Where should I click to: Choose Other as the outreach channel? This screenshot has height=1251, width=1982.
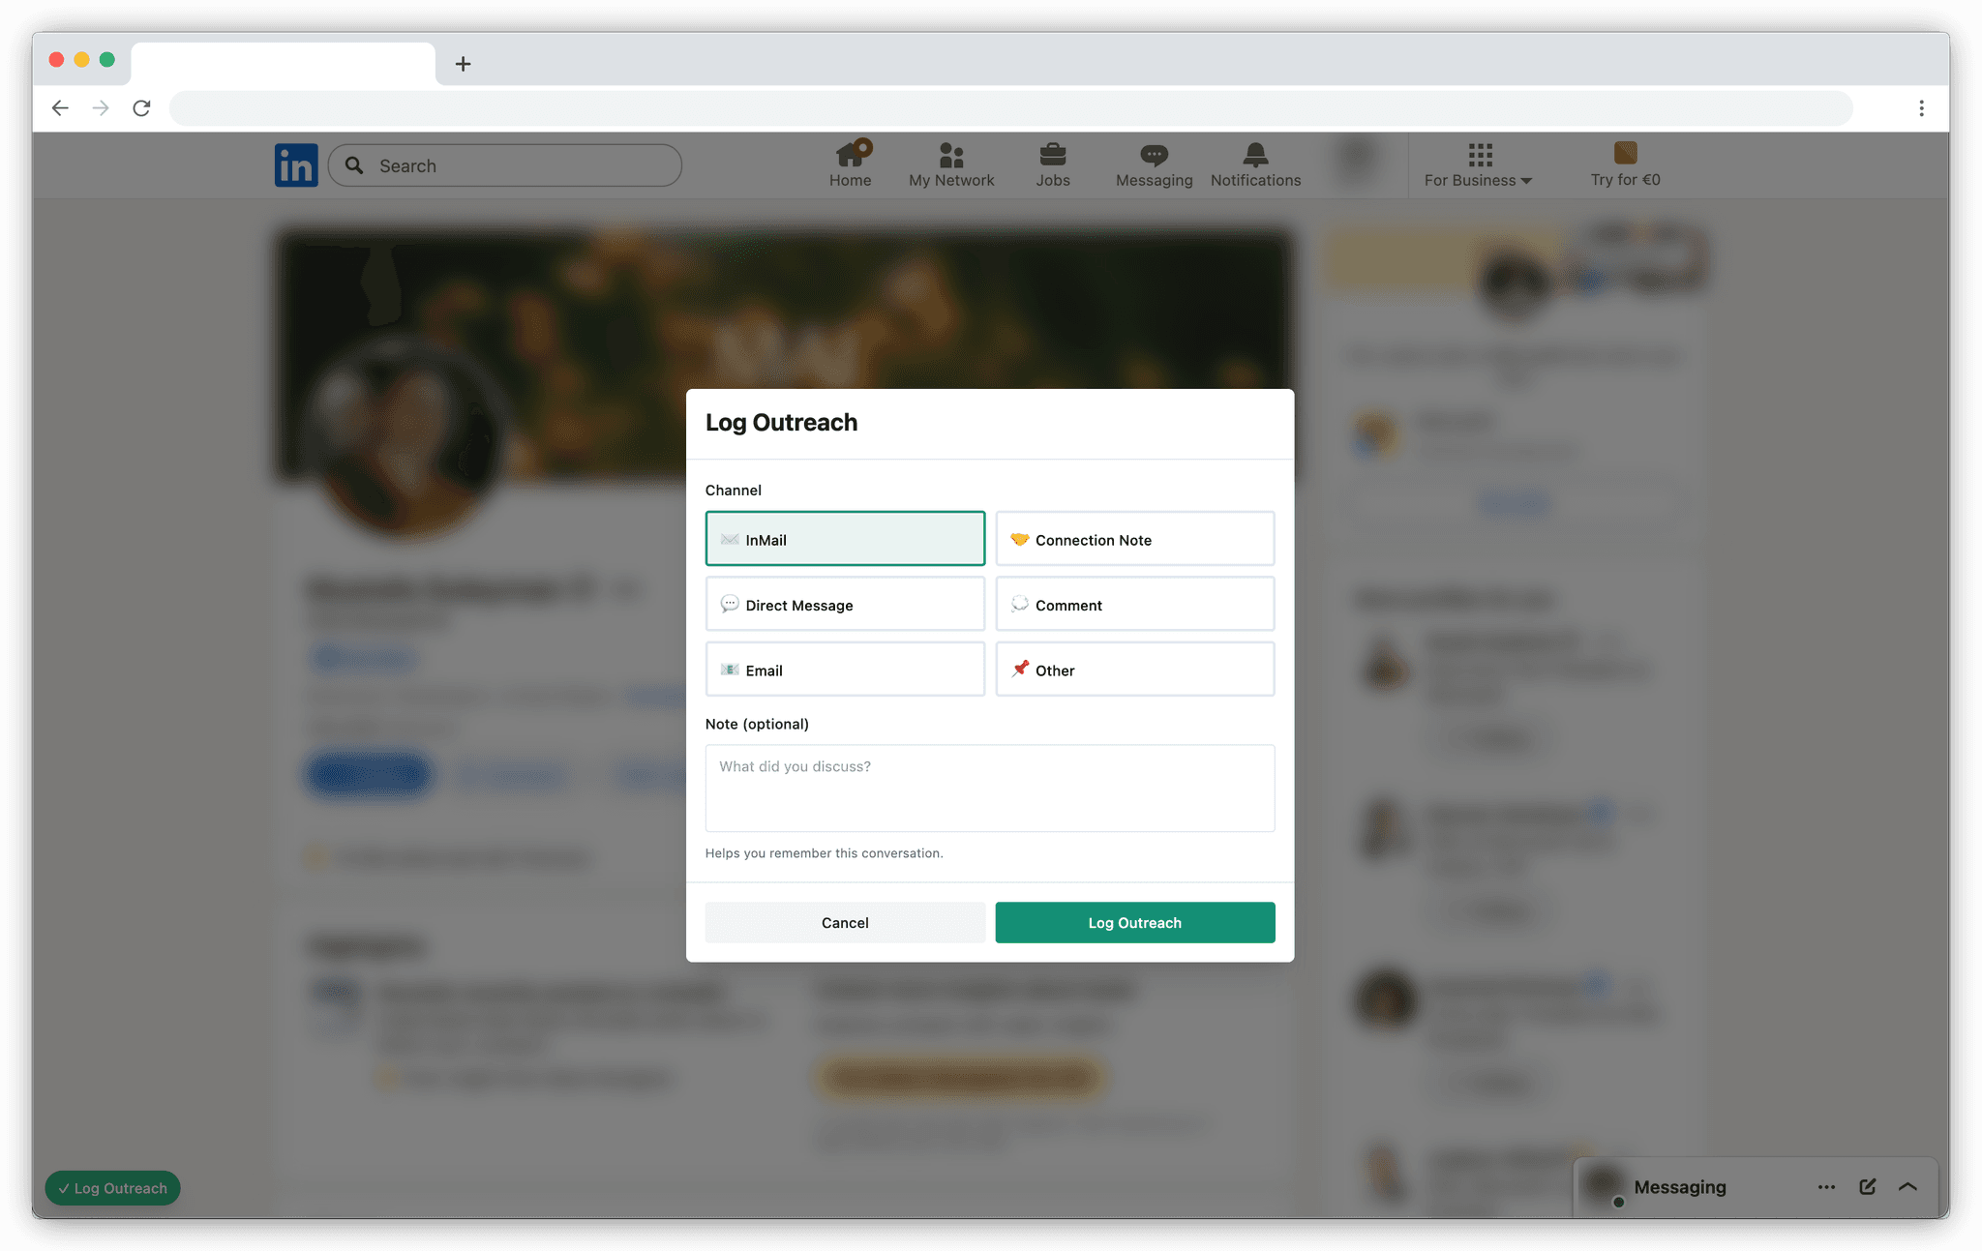[x=1134, y=669]
